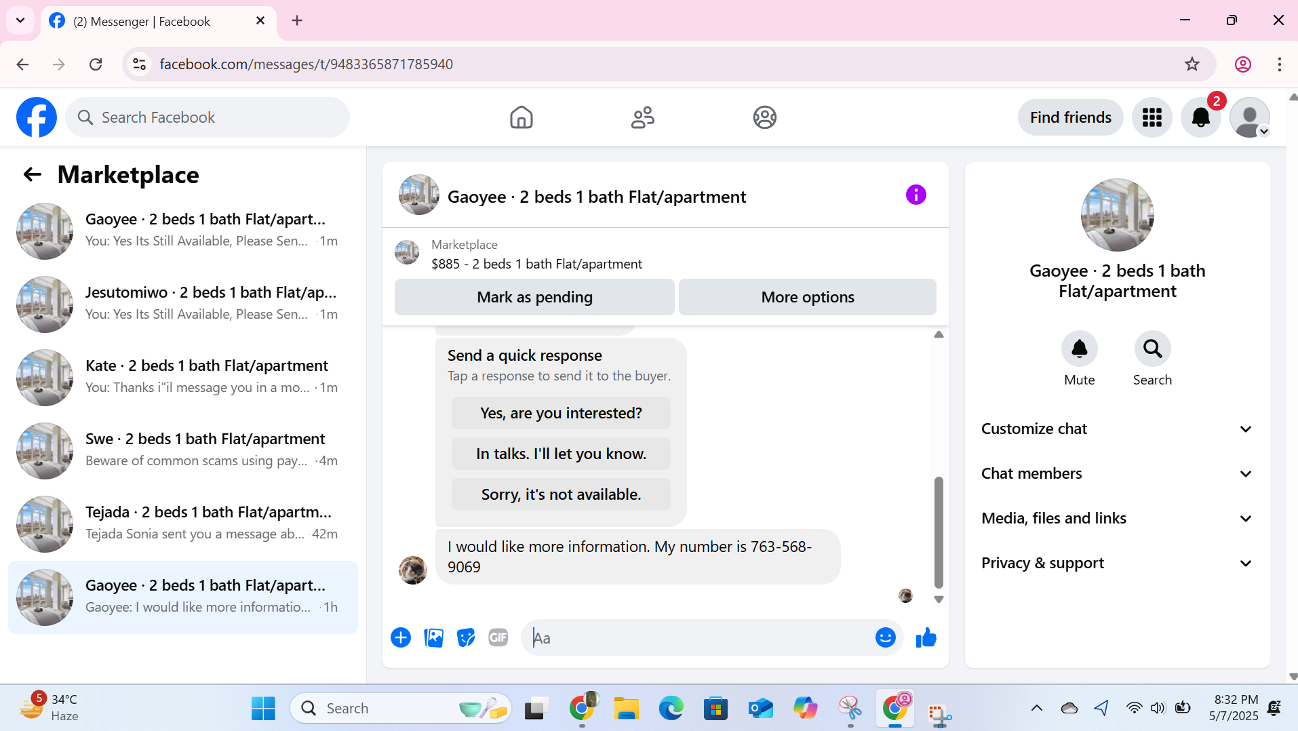Click chat scroll-down arrow
The height and width of the screenshot is (731, 1298).
(x=939, y=599)
